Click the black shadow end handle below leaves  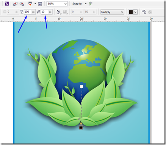[x=81, y=128]
